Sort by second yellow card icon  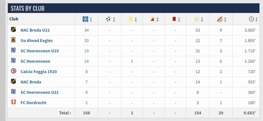[x=152, y=19]
